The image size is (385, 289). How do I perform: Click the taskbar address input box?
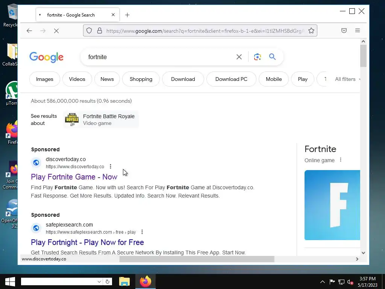(58, 281)
